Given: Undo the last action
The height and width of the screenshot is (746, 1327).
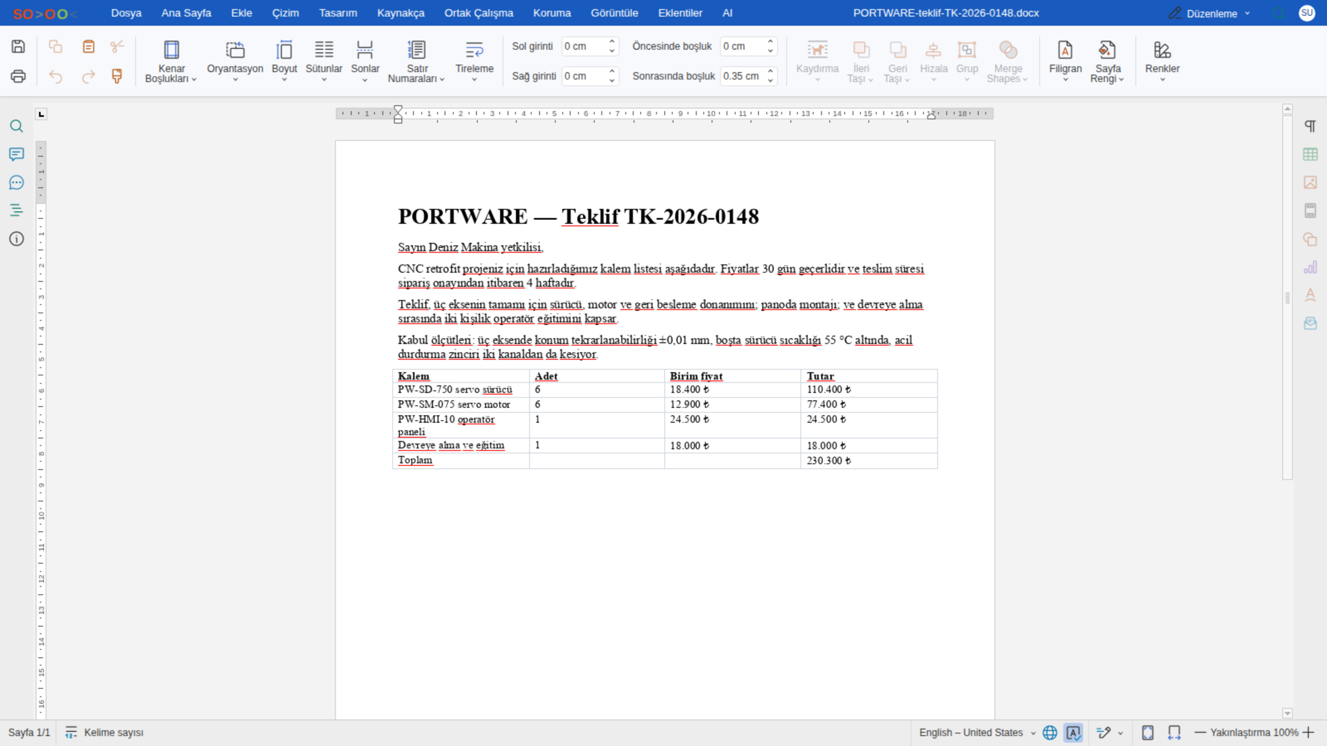Looking at the screenshot, I should point(55,76).
